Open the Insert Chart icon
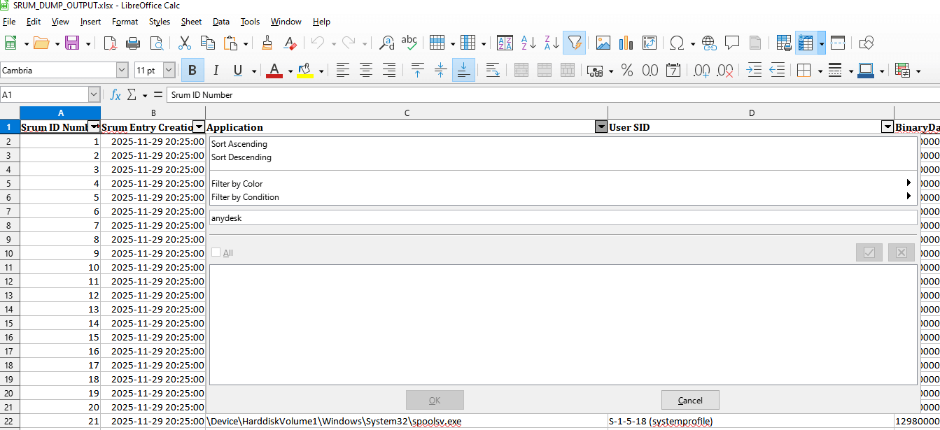 (626, 43)
